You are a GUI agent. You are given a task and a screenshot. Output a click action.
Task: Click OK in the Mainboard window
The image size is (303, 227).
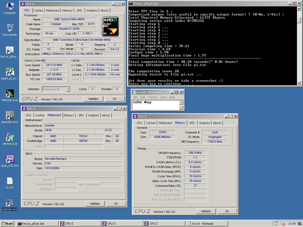coord(116,204)
